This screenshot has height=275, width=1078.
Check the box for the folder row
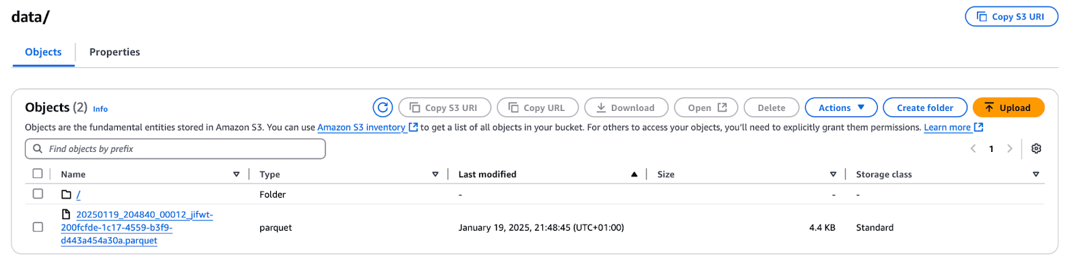[x=38, y=194]
